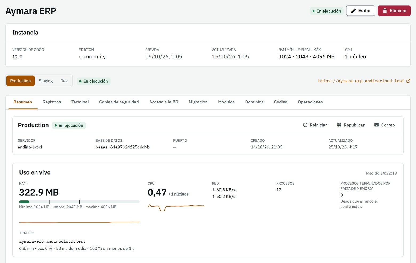Switch to the Staging environment
Viewport: 416px width, 263px height.
click(46, 81)
